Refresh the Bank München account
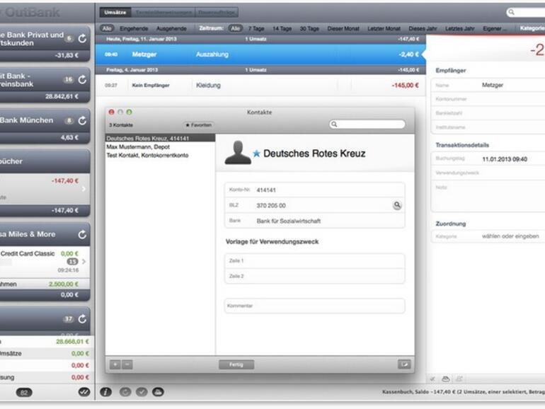This screenshot has width=545, height=409. click(x=82, y=120)
